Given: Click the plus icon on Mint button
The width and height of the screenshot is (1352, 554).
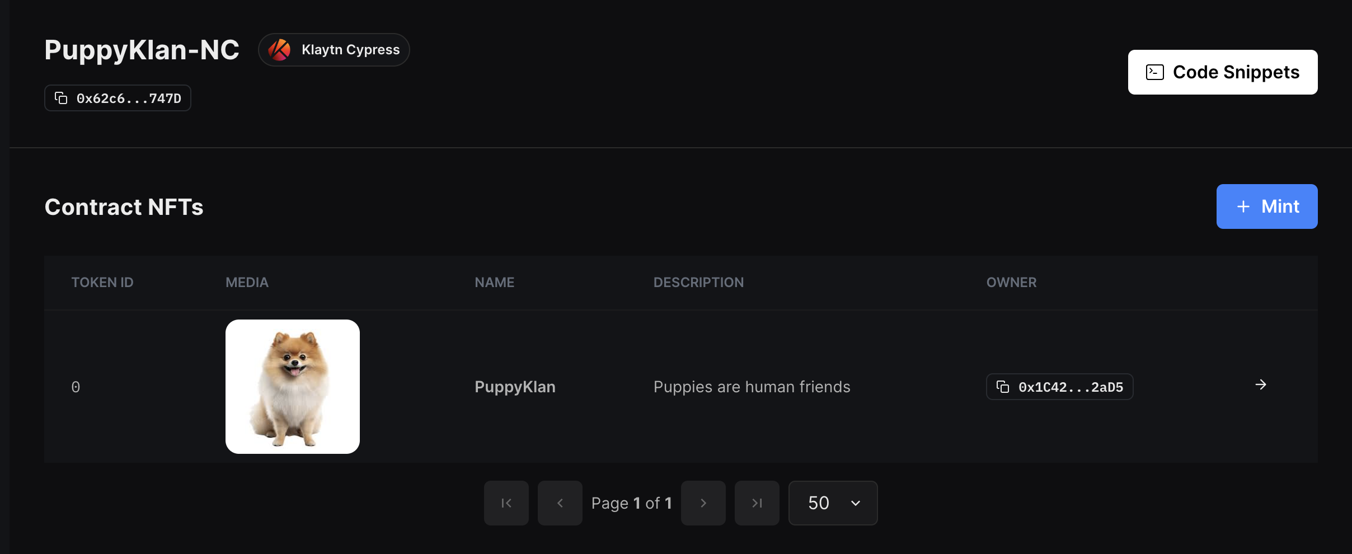Looking at the screenshot, I should pyautogui.click(x=1243, y=206).
